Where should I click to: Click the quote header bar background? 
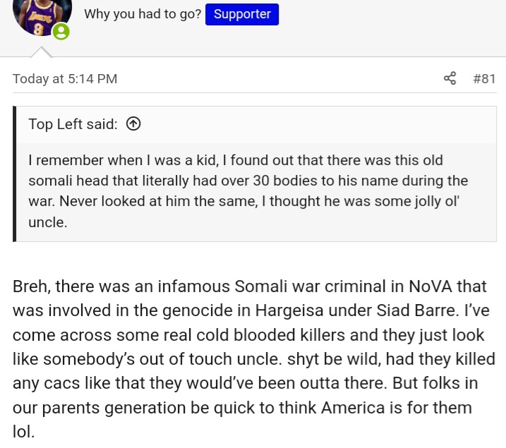pos(256,124)
